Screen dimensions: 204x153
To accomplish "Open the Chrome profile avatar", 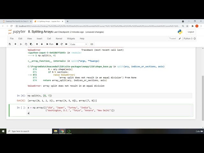I will click(x=197, y=26).
